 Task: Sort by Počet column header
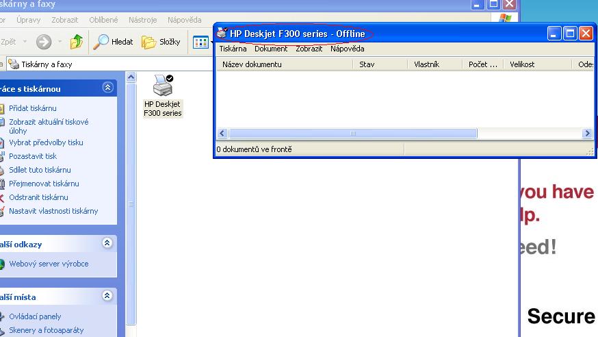point(483,64)
